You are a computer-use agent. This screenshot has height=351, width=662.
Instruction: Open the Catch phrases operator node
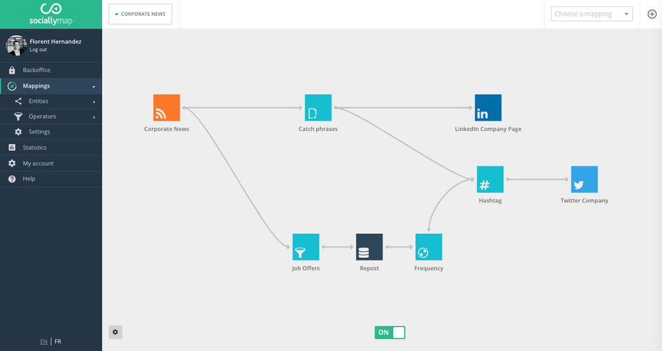click(x=318, y=108)
